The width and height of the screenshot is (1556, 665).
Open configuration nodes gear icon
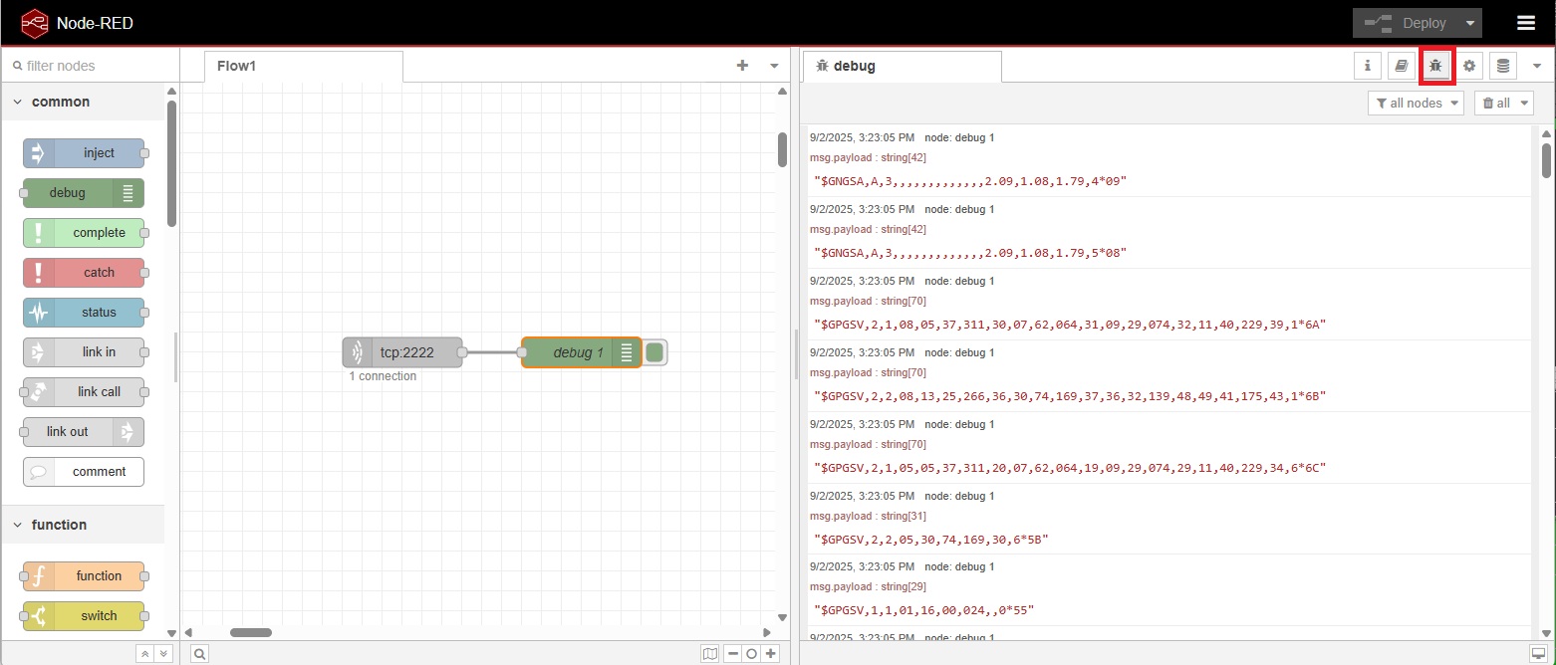(1469, 66)
